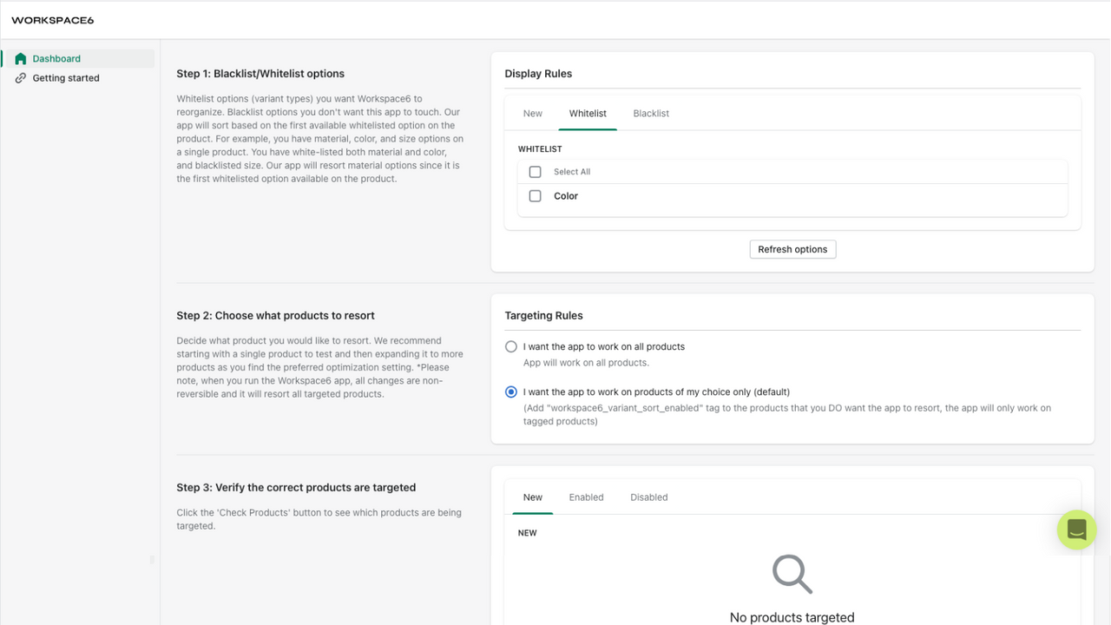Screen dimensions: 1111x625
Task: Click the Workspace6 logo
Action: point(52,20)
